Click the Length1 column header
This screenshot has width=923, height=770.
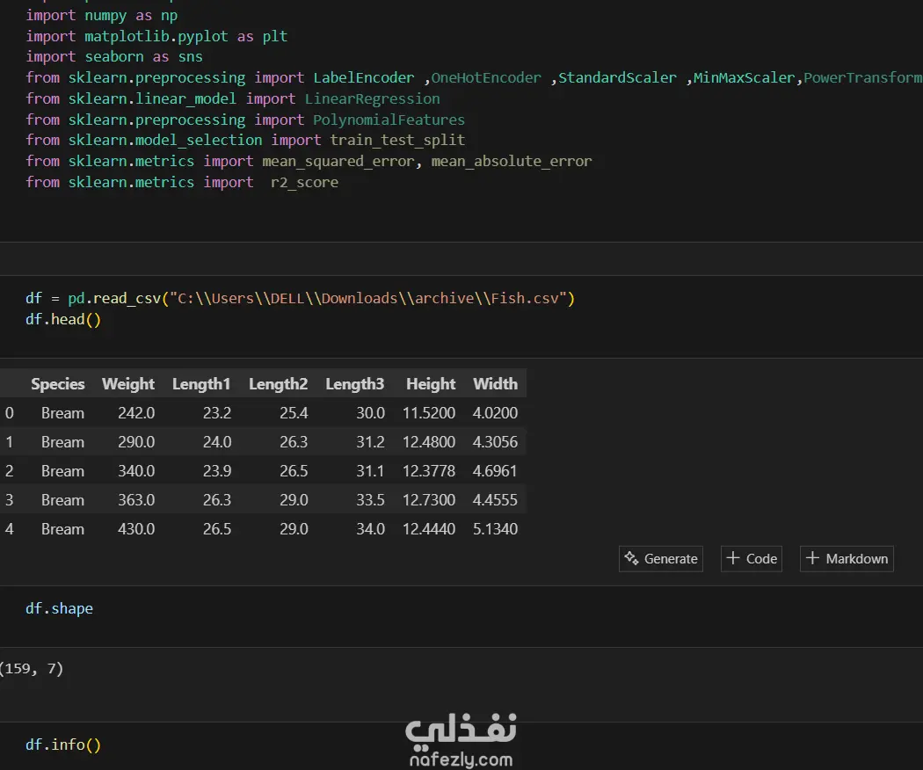coord(201,384)
